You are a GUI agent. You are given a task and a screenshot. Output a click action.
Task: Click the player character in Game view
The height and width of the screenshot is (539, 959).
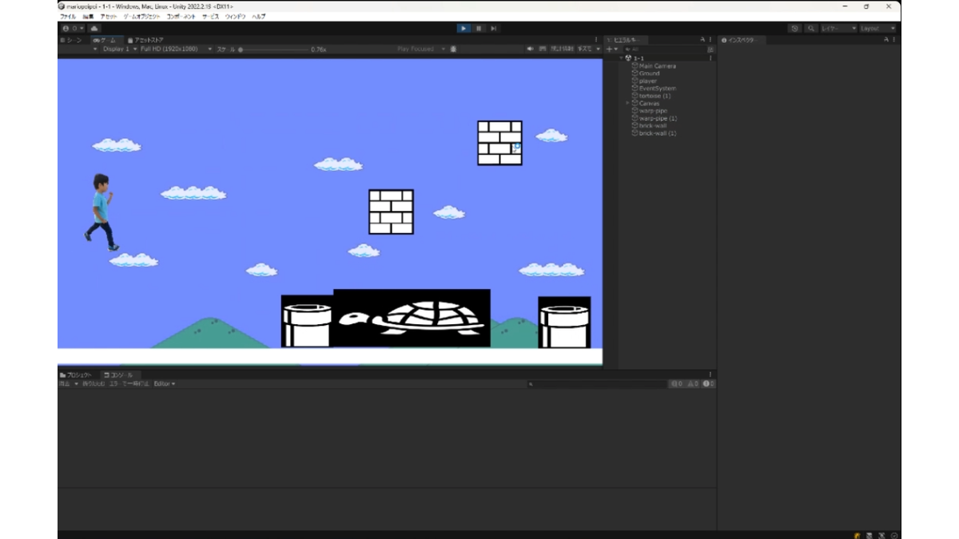[x=101, y=212]
